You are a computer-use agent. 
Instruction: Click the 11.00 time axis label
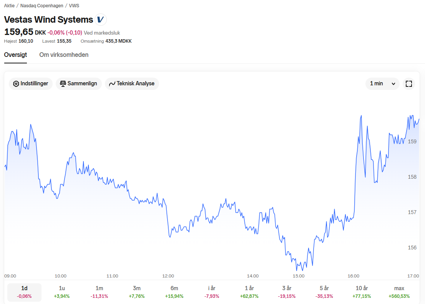[112, 276]
